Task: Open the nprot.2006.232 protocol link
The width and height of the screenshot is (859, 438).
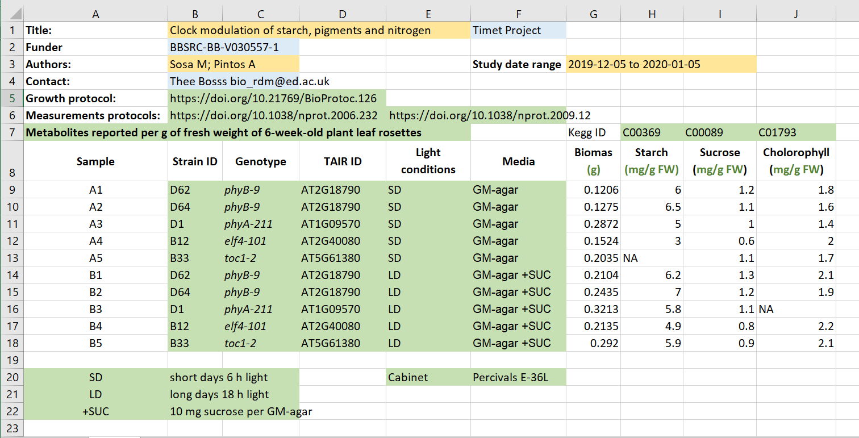Action: click(274, 115)
